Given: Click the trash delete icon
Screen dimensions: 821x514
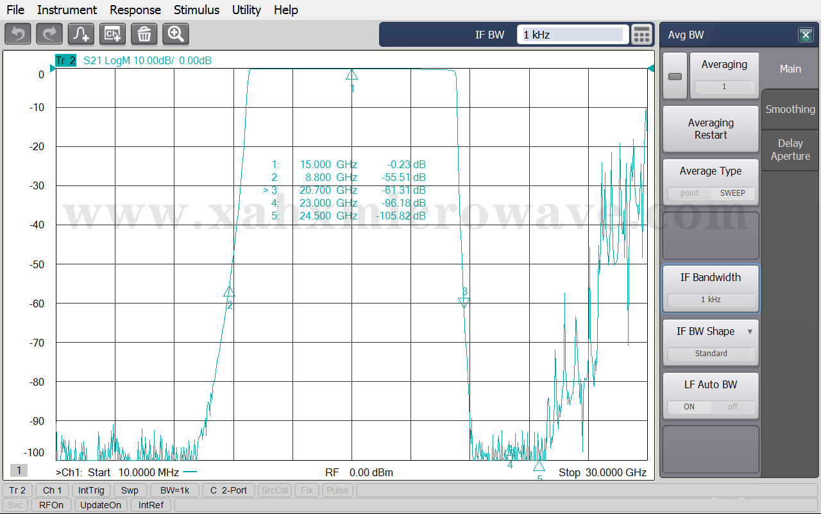Looking at the screenshot, I should click(x=144, y=34).
